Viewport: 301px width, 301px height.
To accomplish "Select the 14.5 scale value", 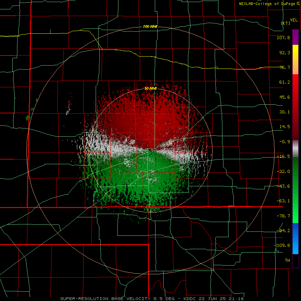I will [285, 127].
